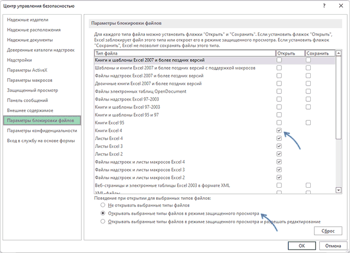Uncheck Открыть for Листы Excel 3

tap(279, 146)
